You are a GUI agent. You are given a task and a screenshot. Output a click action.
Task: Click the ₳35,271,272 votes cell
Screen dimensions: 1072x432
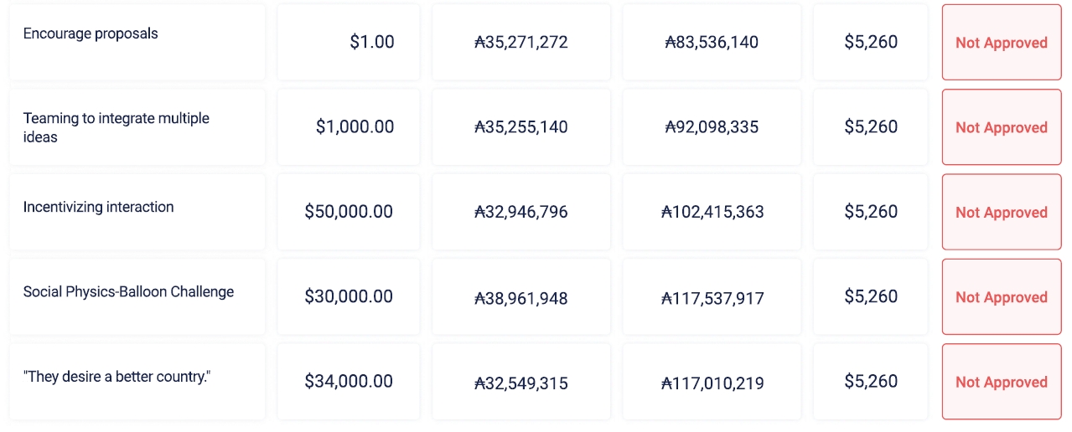(520, 42)
